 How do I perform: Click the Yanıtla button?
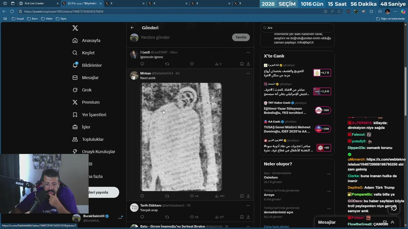pyautogui.click(x=241, y=37)
